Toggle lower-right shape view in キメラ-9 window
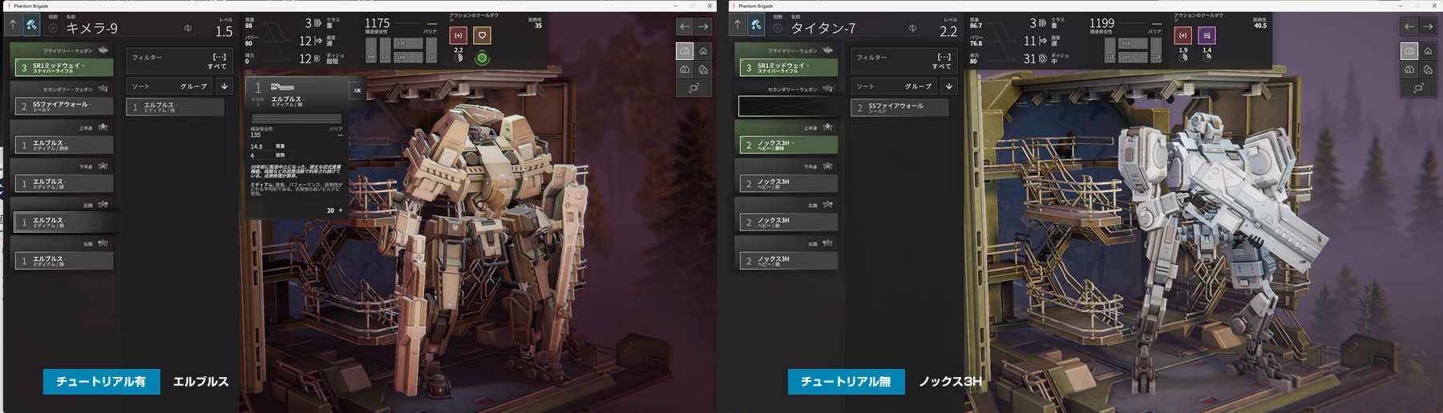 [703, 70]
